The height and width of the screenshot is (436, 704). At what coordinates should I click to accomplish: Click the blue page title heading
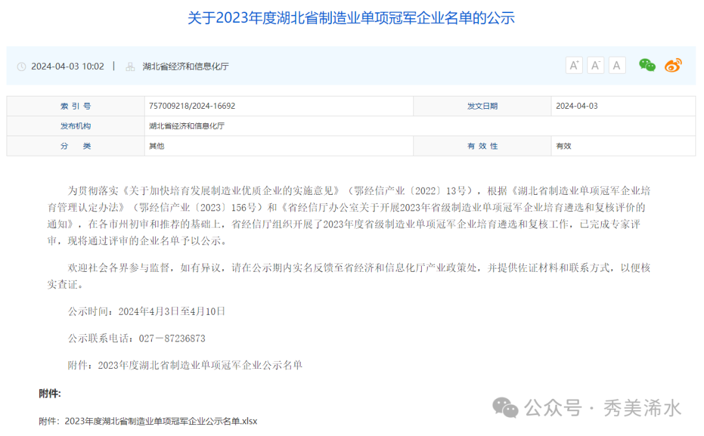pyautogui.click(x=351, y=18)
